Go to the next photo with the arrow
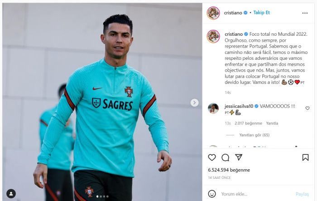The width and height of the screenshot is (317, 201). click(x=194, y=103)
